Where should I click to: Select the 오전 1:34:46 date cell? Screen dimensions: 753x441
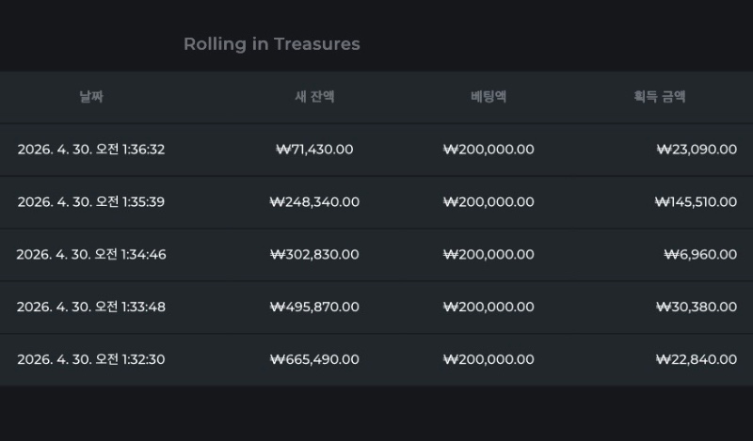tap(91, 255)
